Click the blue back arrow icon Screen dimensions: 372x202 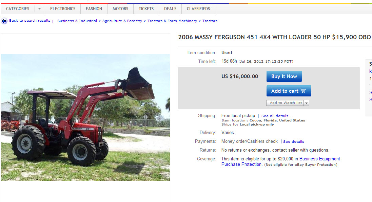(x=4, y=21)
